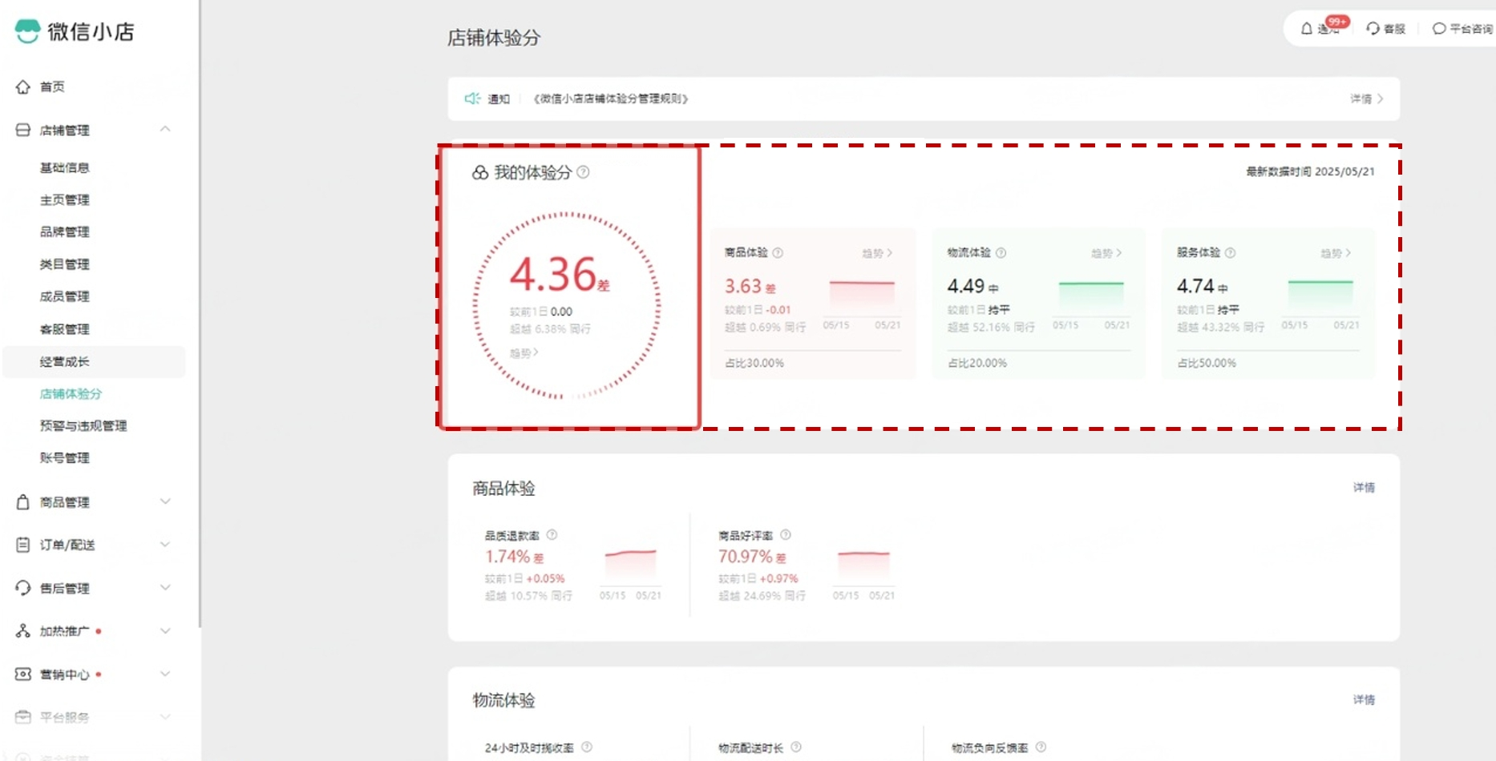Open 平台咨询 chat icon
Viewport: 1496px width, 761px height.
1439,29
